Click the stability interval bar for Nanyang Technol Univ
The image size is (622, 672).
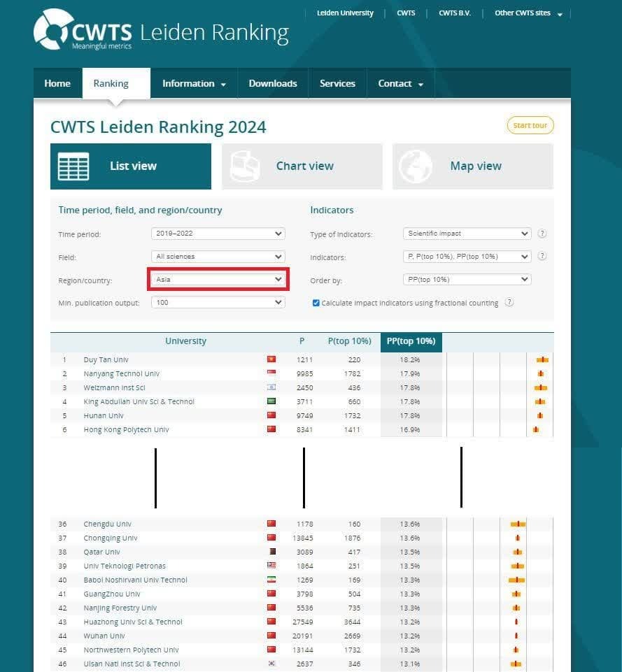pyautogui.click(x=541, y=373)
